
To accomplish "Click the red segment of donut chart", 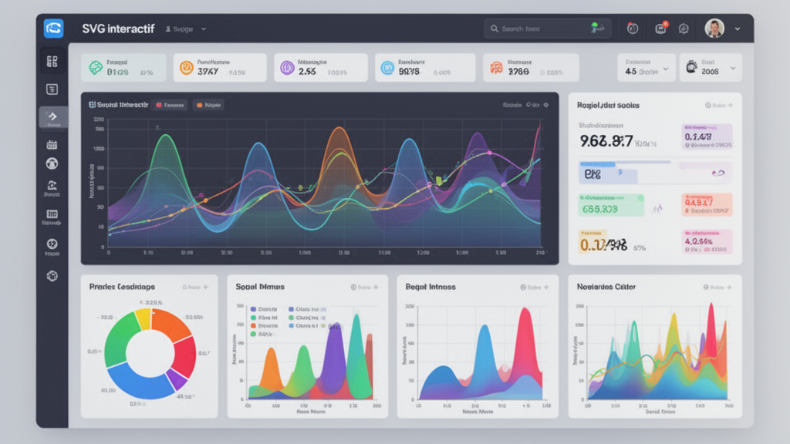I will pyautogui.click(x=185, y=356).
